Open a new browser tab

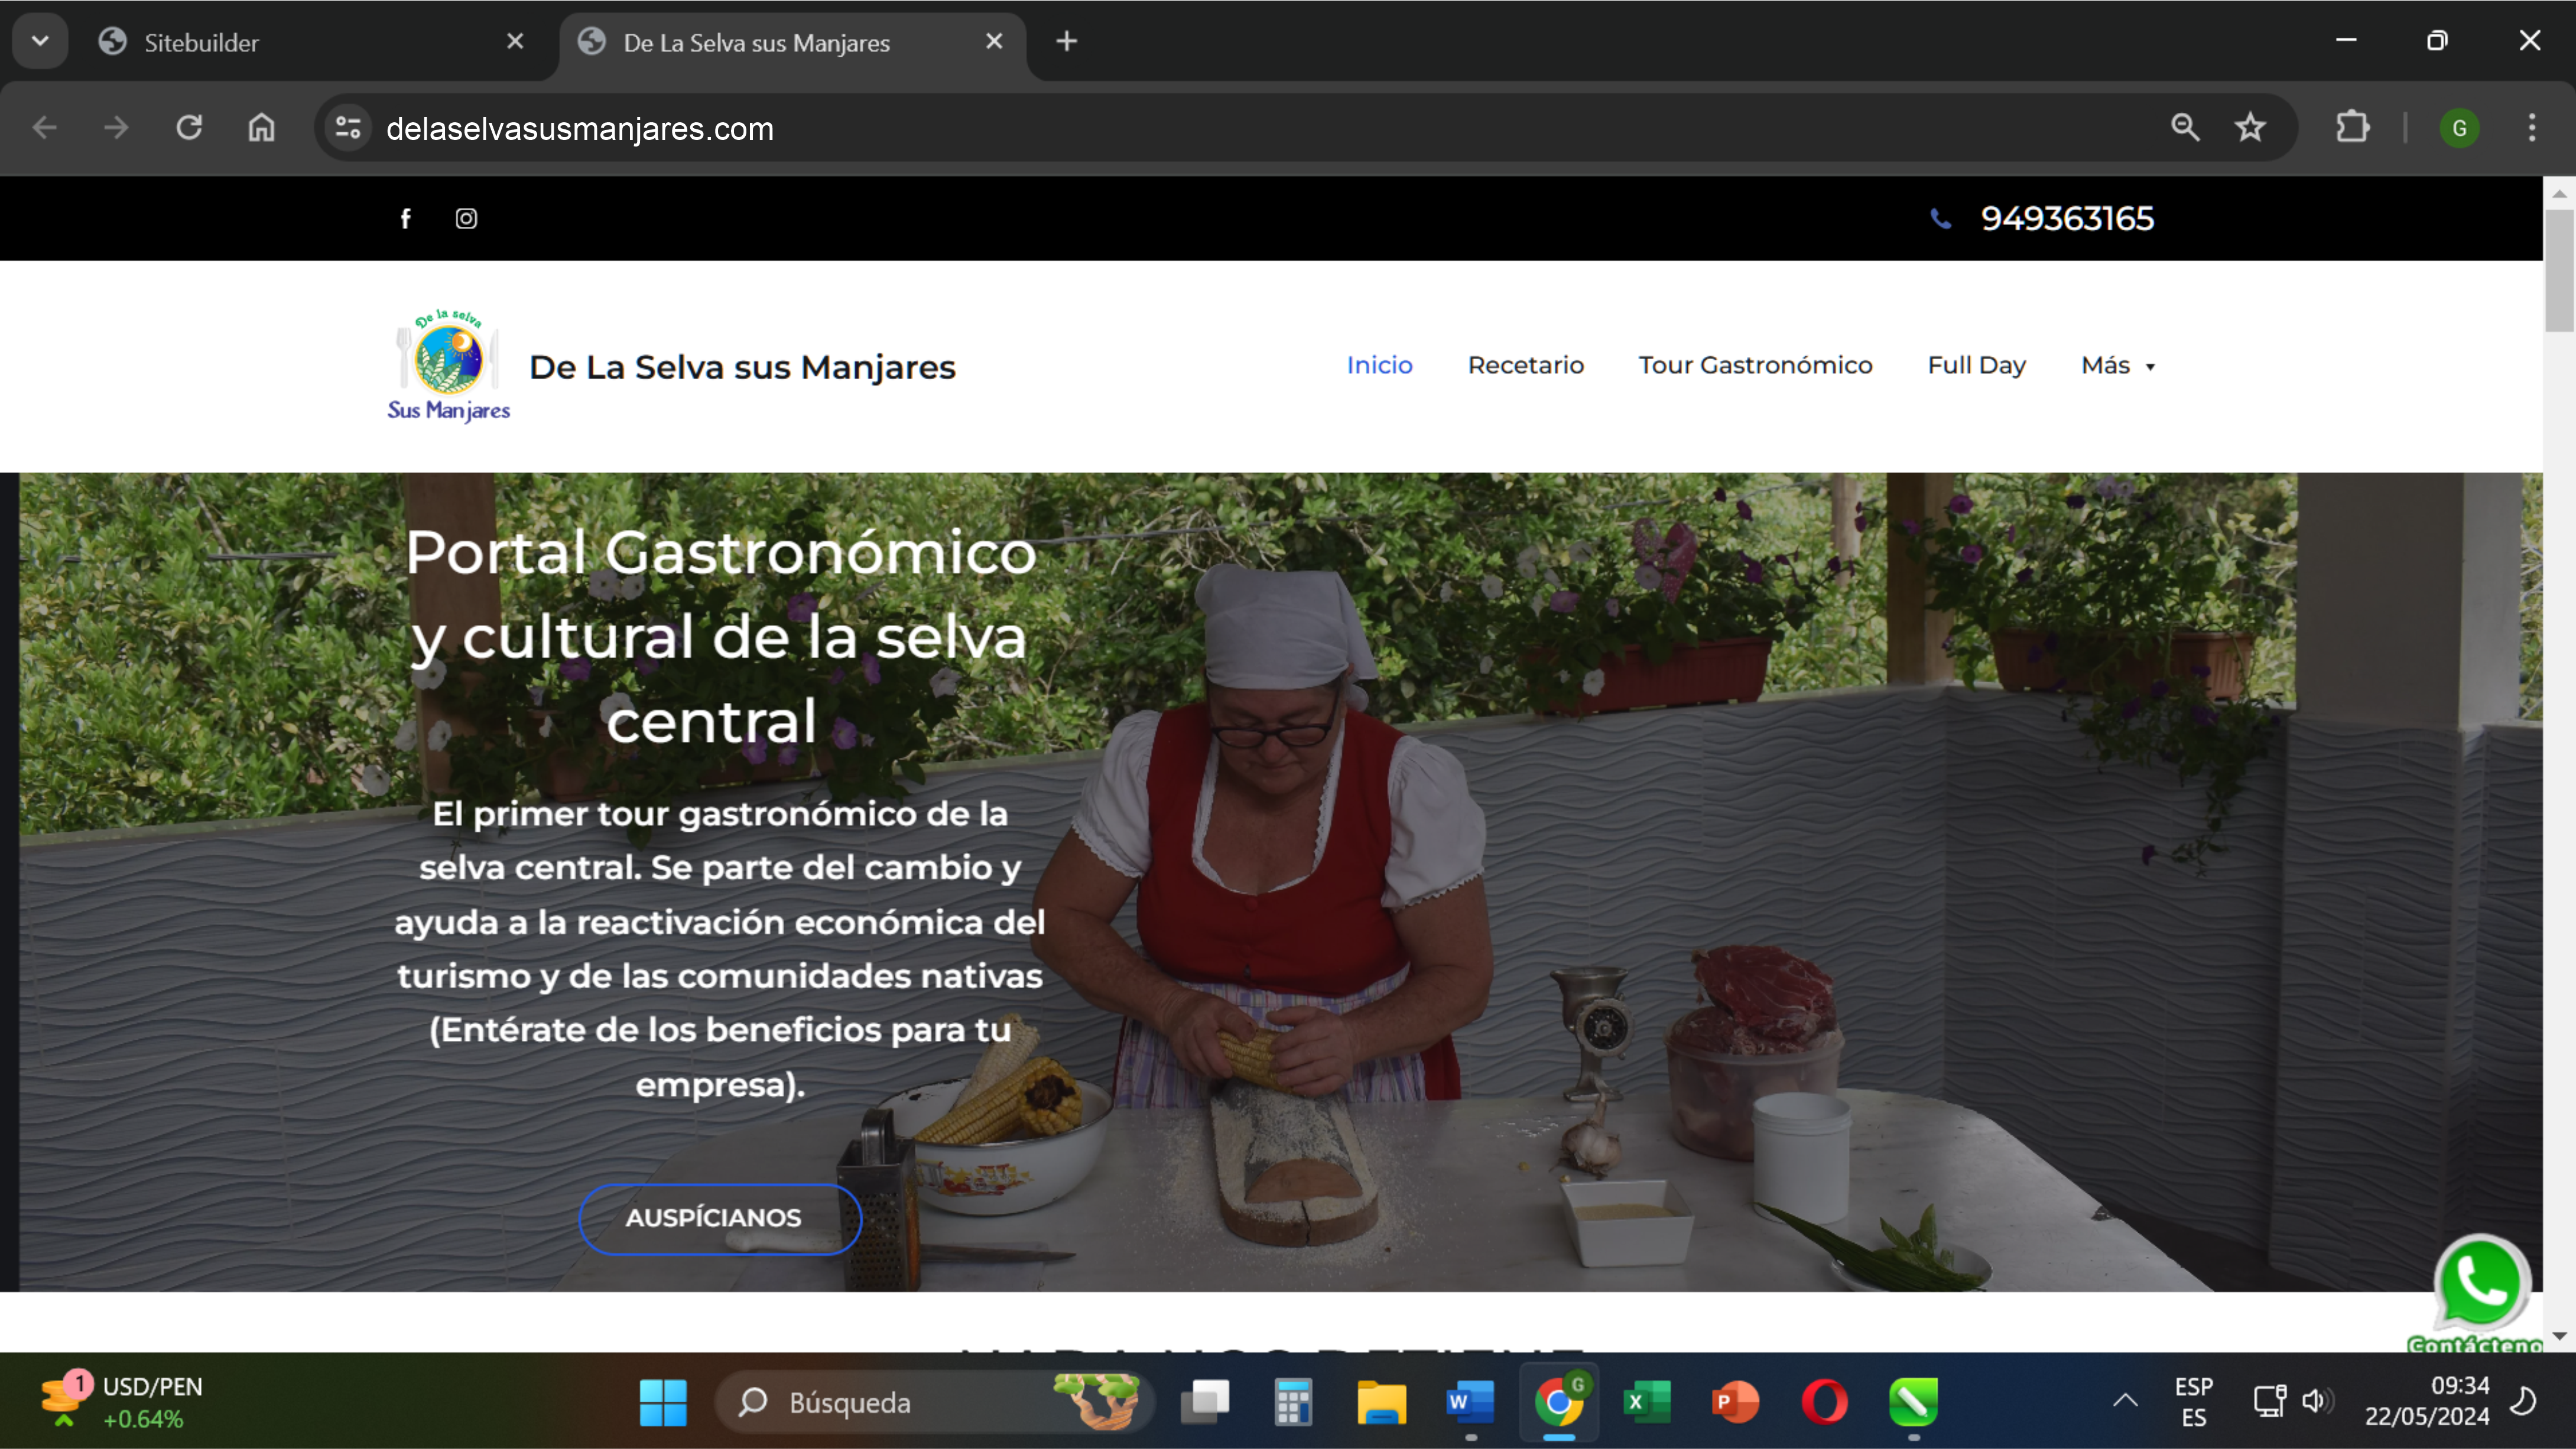(x=1067, y=41)
